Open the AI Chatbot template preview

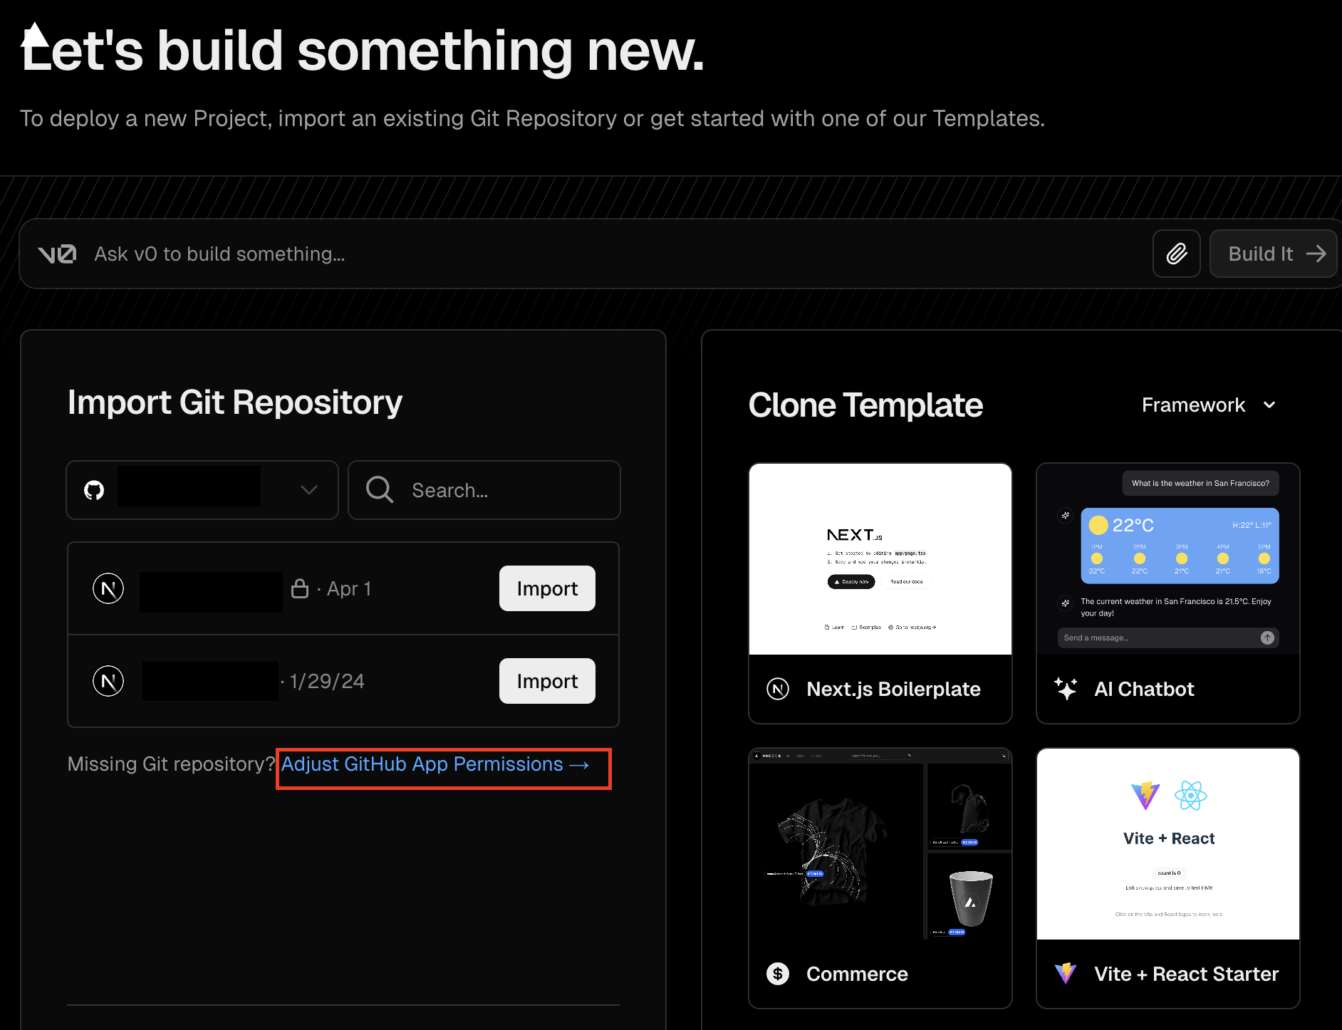pos(1168,559)
